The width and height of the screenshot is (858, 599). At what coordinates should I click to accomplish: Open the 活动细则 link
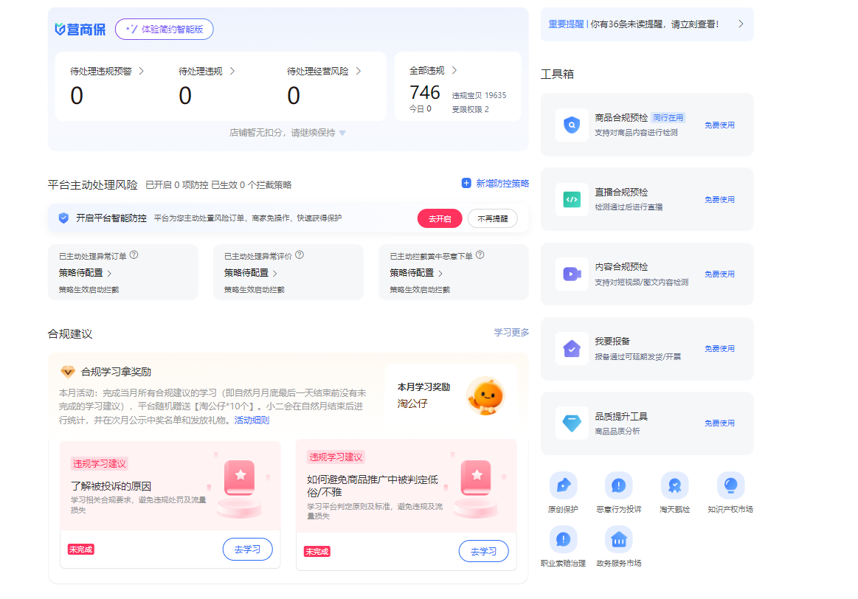pyautogui.click(x=252, y=420)
